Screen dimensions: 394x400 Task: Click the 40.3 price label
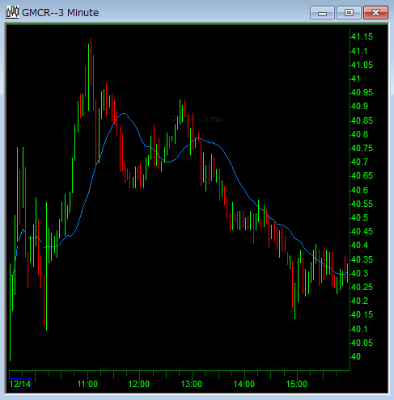[x=360, y=273]
